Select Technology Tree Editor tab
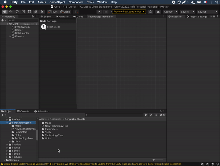 [101, 17]
